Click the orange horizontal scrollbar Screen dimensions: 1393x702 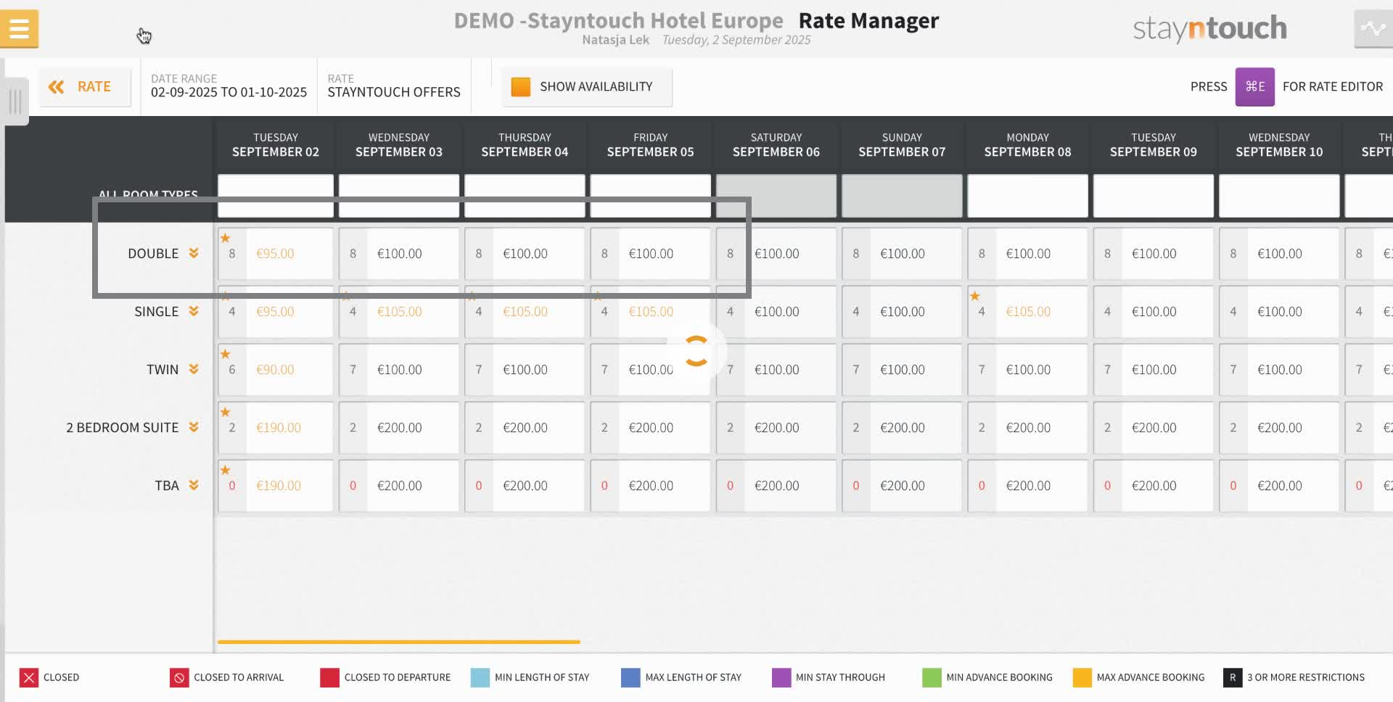tap(398, 642)
